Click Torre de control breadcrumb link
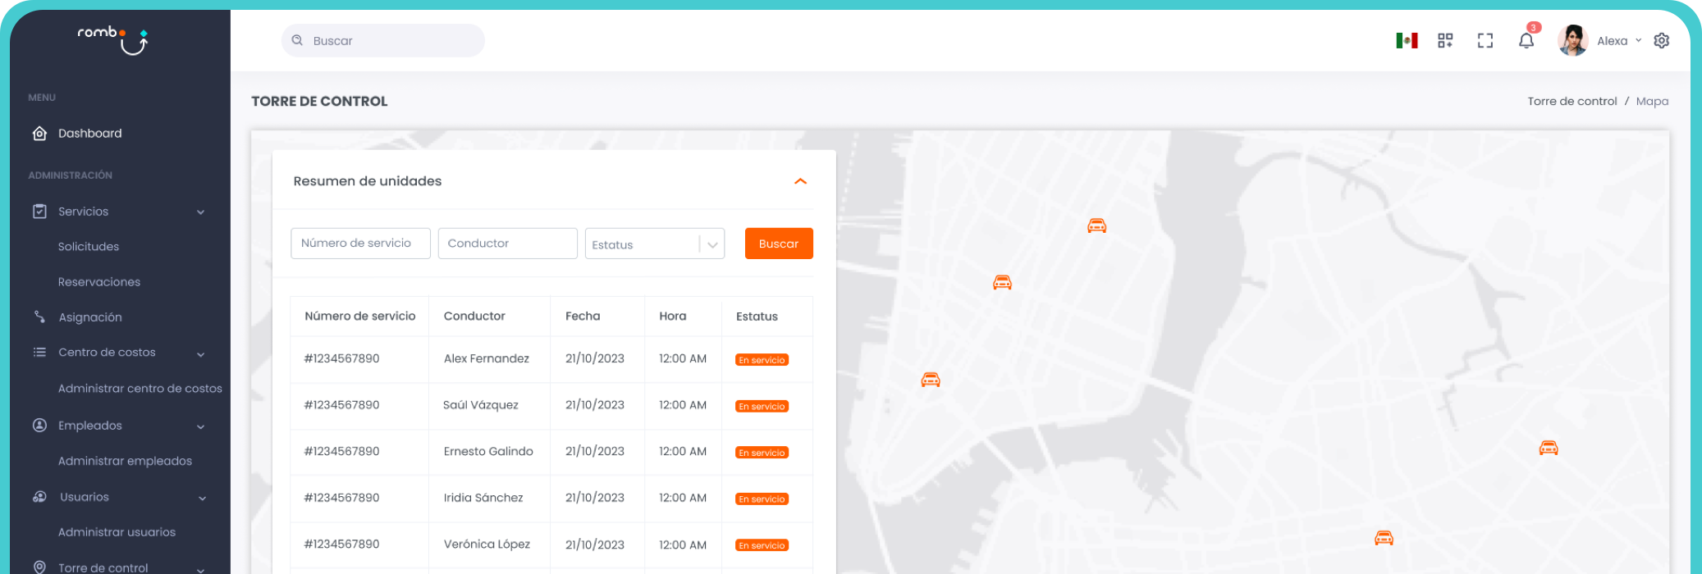This screenshot has width=1702, height=574. coord(1572,101)
